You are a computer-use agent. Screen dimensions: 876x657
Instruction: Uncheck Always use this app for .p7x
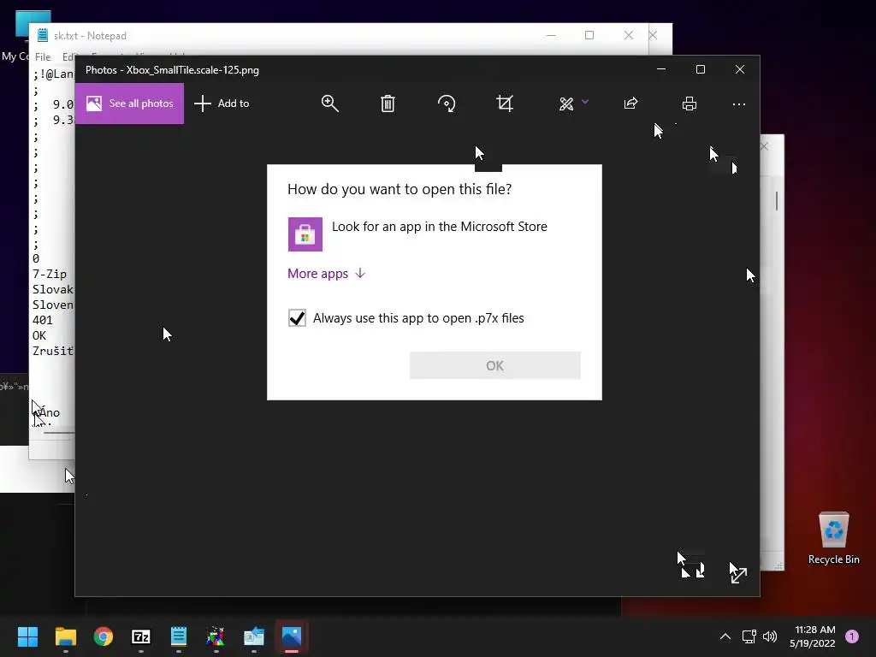297,318
